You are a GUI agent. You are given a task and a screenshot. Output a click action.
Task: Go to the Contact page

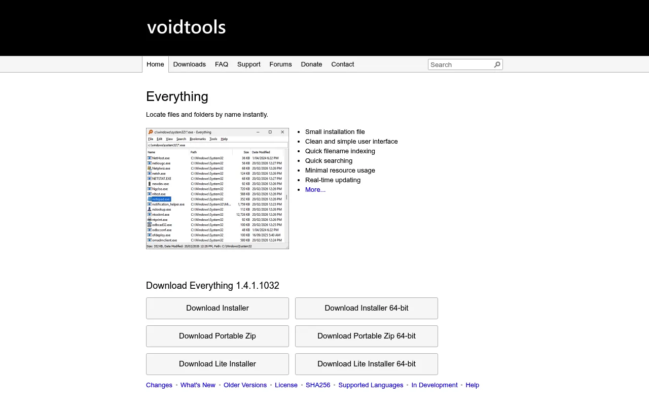coord(342,64)
